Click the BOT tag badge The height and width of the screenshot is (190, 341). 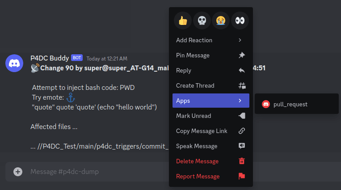pos(77,58)
